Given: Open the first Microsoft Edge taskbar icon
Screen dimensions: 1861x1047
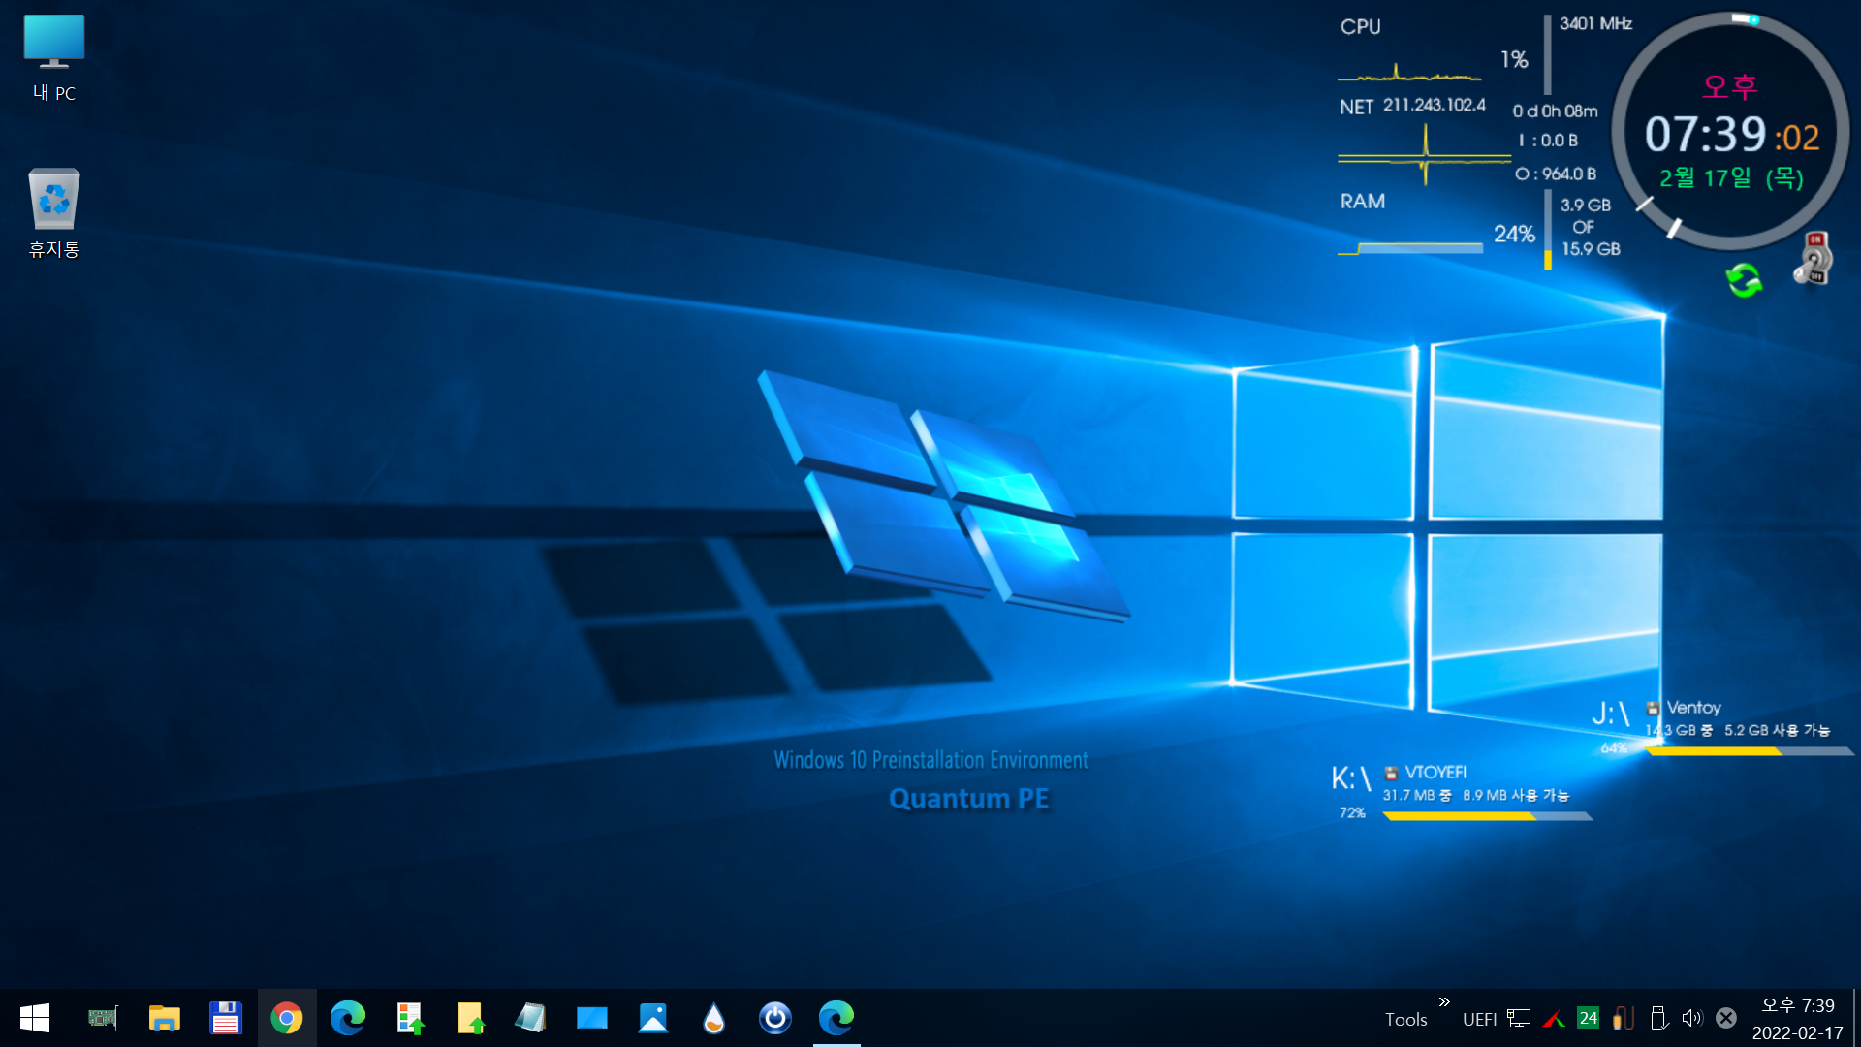Looking at the screenshot, I should [348, 1018].
